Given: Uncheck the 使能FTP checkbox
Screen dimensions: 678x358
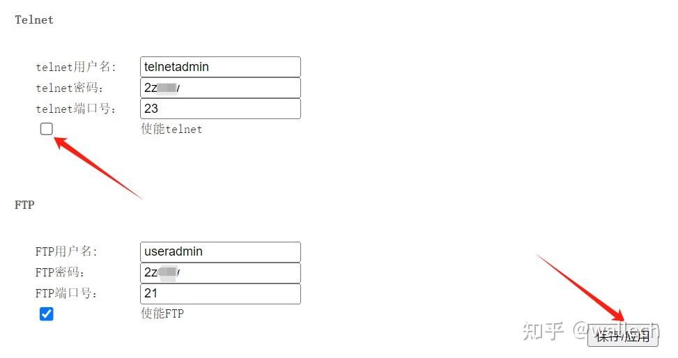Looking at the screenshot, I should pos(47,314).
